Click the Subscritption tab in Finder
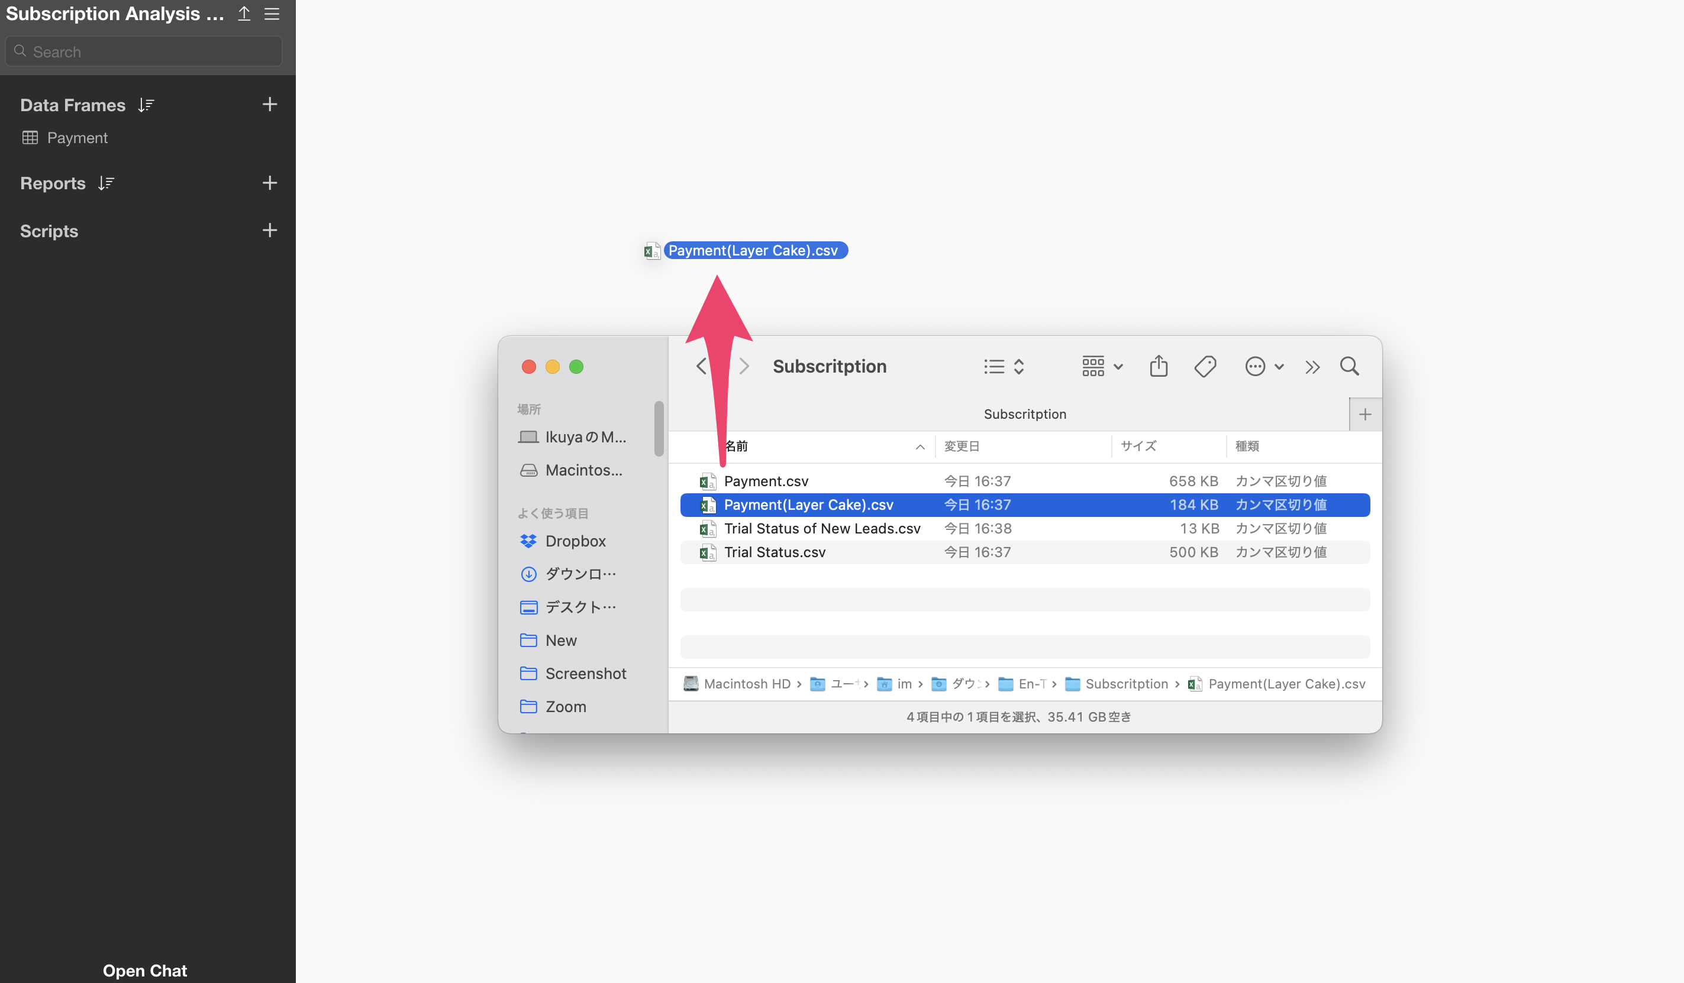Screen dimensions: 1684x983 [x=1024, y=414]
